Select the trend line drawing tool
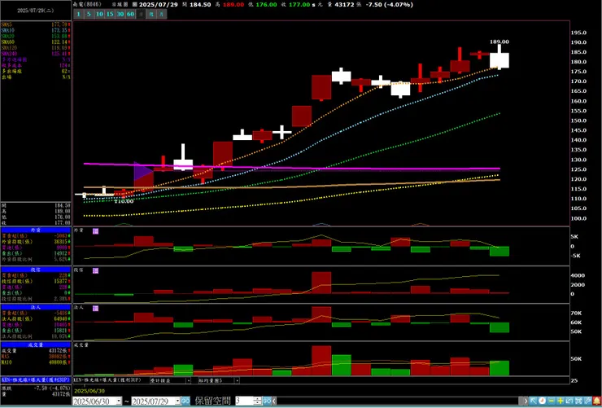Image resolution: width=602 pixels, height=408 pixels. (x=587, y=401)
